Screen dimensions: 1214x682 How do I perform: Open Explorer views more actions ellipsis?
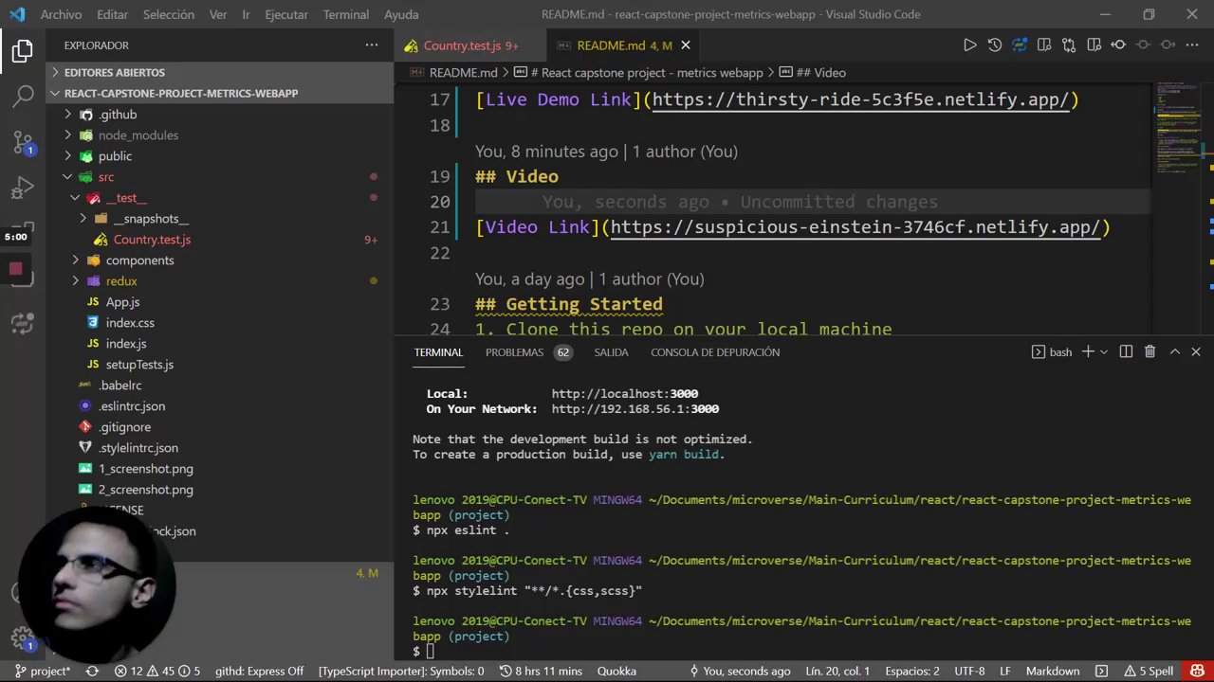point(371,45)
